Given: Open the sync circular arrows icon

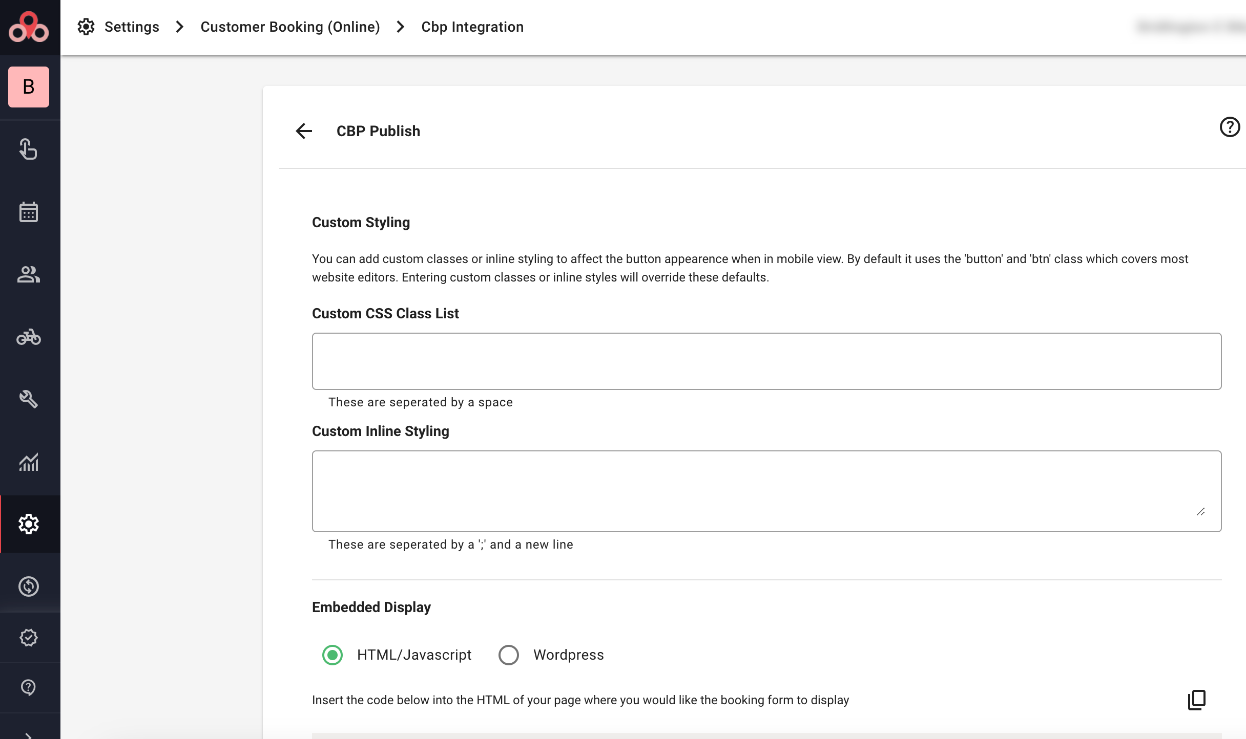Looking at the screenshot, I should pos(29,586).
